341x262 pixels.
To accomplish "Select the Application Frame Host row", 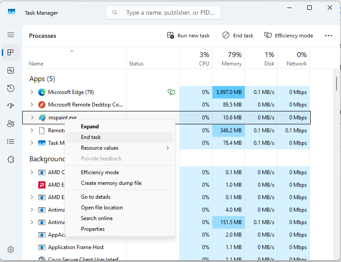I will coord(166,247).
